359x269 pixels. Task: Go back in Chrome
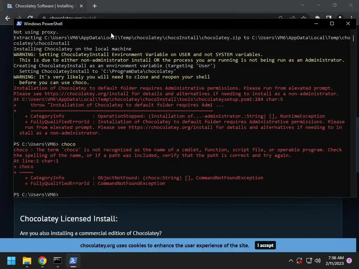coord(8,18)
